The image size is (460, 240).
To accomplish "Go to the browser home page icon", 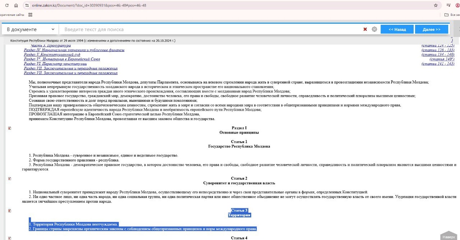I will click(x=16, y=6).
